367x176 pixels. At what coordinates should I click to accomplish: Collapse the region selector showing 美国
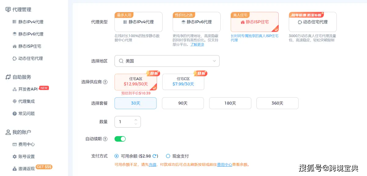(x=214, y=61)
